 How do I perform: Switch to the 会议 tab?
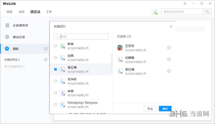[x=21, y=12]
